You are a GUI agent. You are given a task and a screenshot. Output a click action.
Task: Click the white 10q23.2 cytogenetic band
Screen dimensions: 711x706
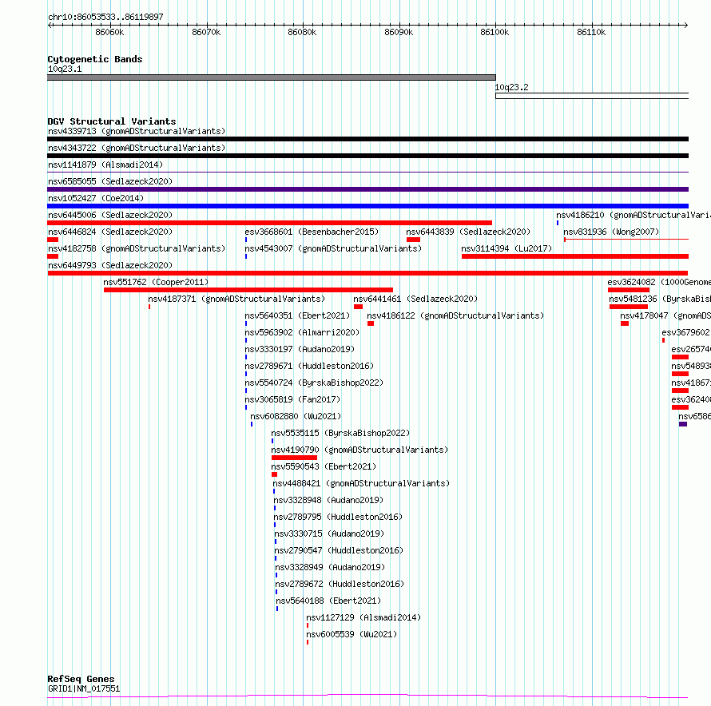pos(592,96)
